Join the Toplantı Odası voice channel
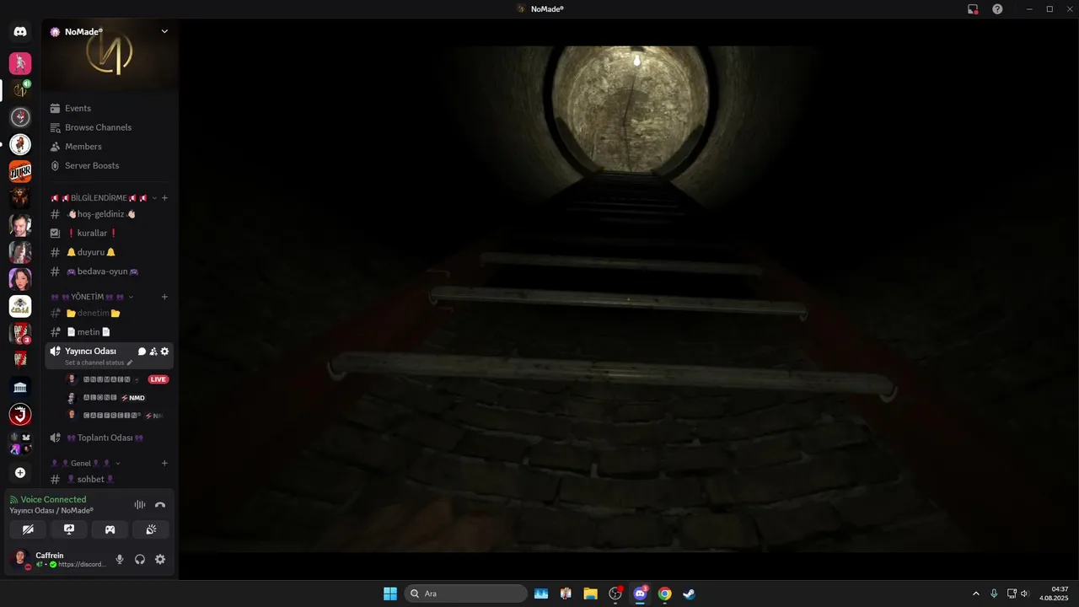This screenshot has width=1079, height=607. click(x=110, y=438)
